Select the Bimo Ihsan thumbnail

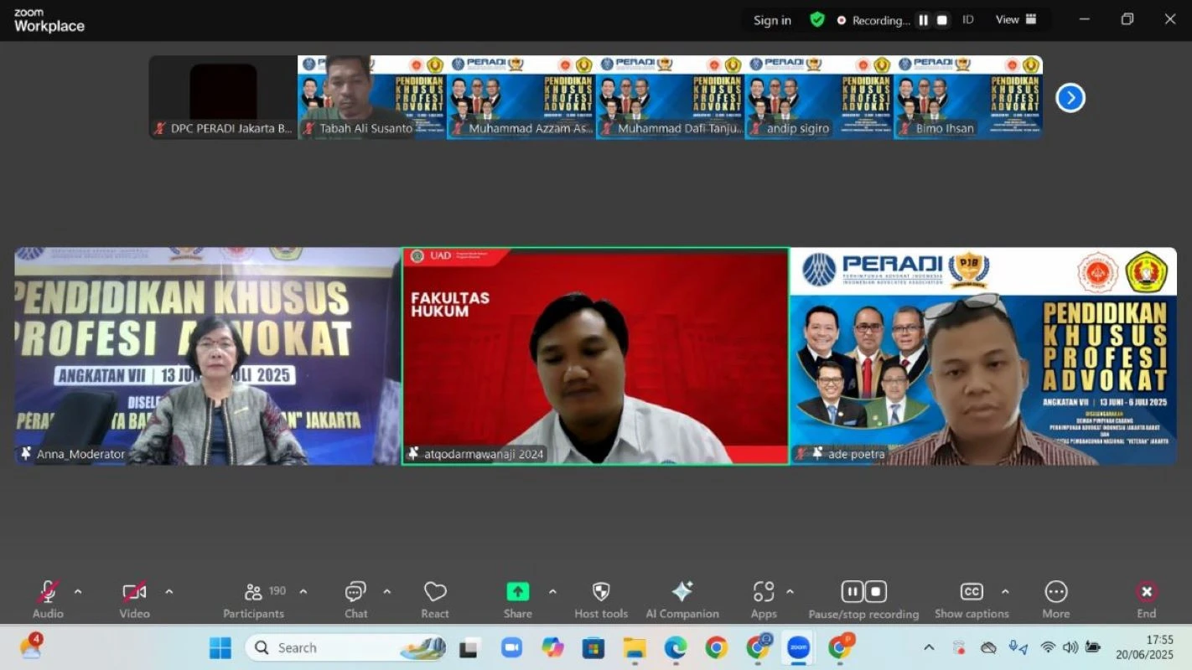[x=968, y=97]
